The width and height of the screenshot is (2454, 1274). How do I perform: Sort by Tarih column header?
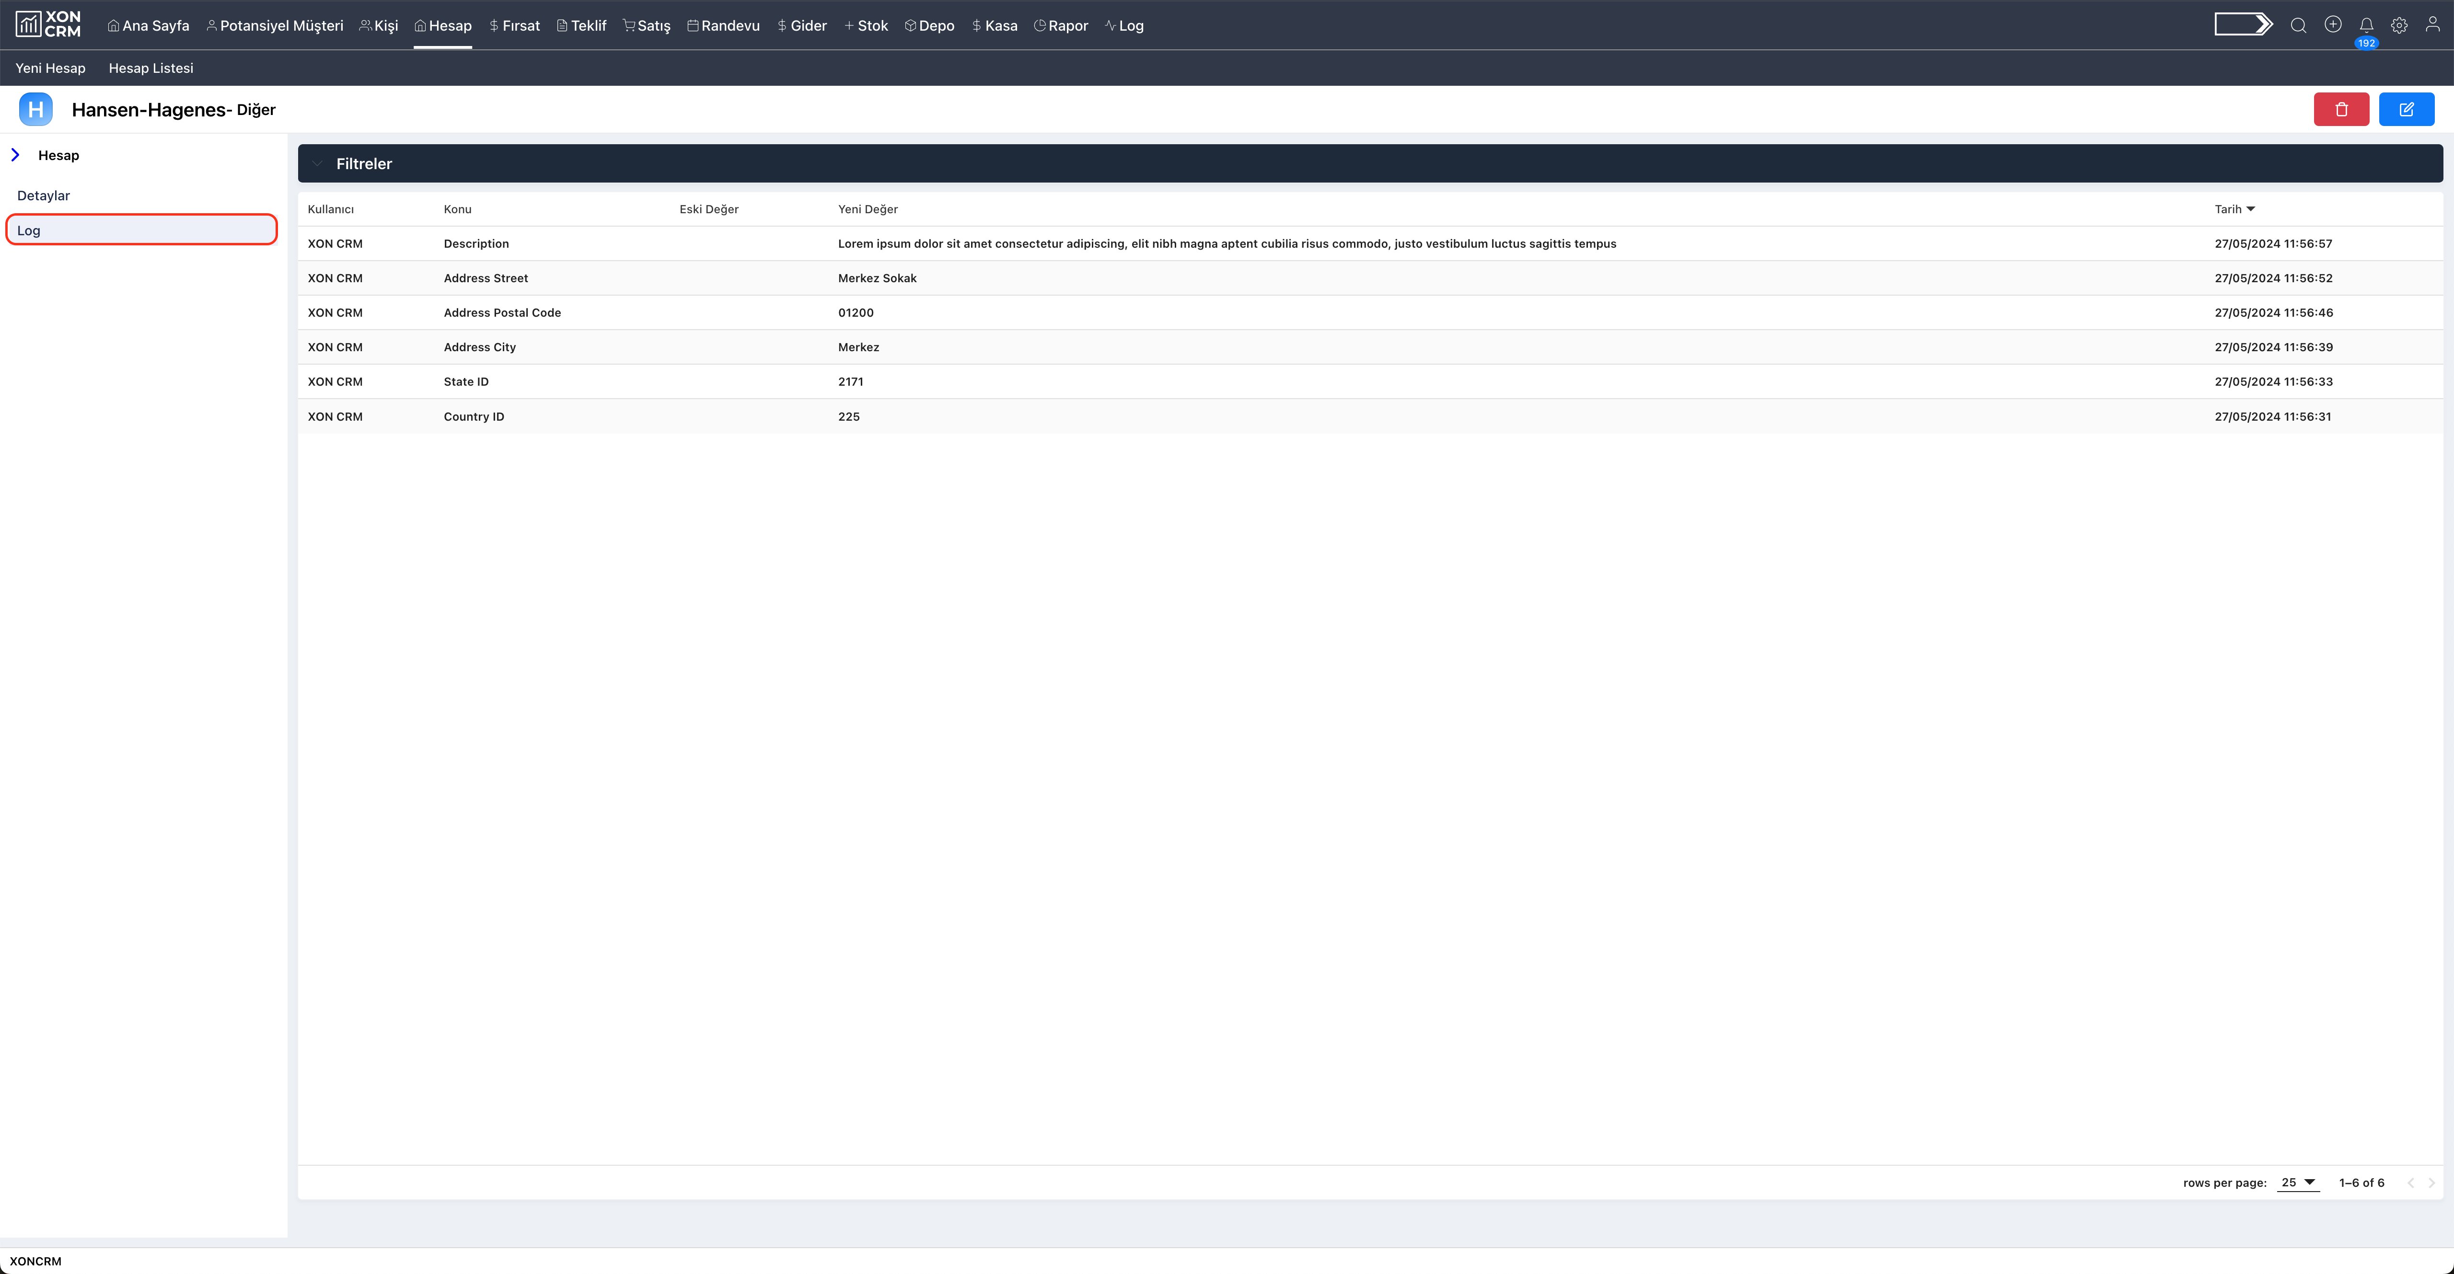click(x=2234, y=208)
